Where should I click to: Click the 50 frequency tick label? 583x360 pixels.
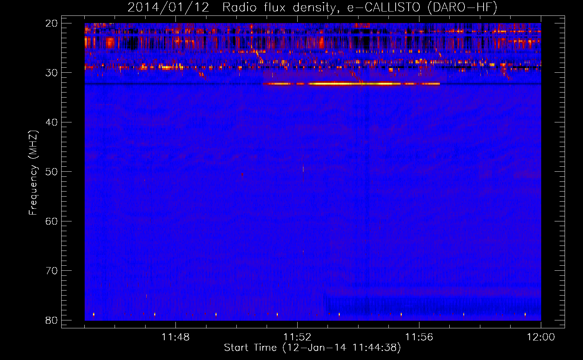pyautogui.click(x=52, y=172)
